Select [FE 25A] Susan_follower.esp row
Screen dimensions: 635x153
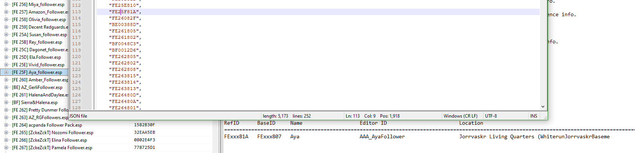click(x=40, y=35)
